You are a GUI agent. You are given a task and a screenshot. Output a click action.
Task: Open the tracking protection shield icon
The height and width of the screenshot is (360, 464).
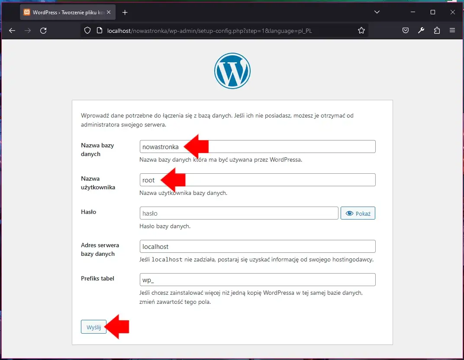(x=87, y=30)
